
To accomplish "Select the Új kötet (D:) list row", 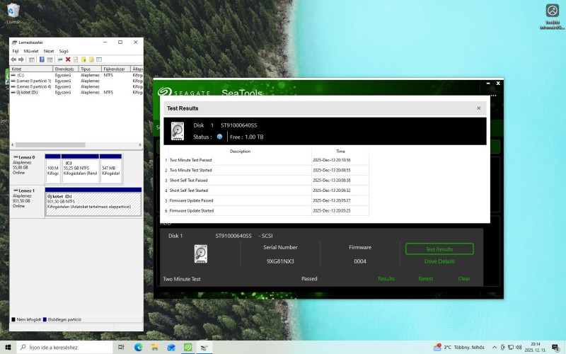I will pos(76,93).
